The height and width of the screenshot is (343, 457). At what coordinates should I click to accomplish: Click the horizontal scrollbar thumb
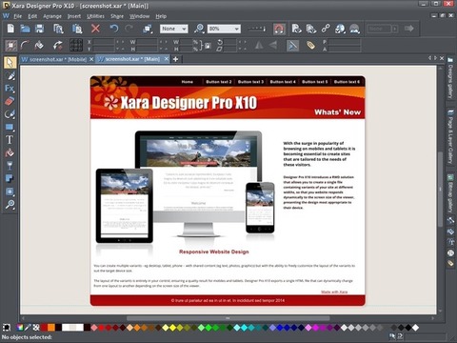[x=228, y=318]
